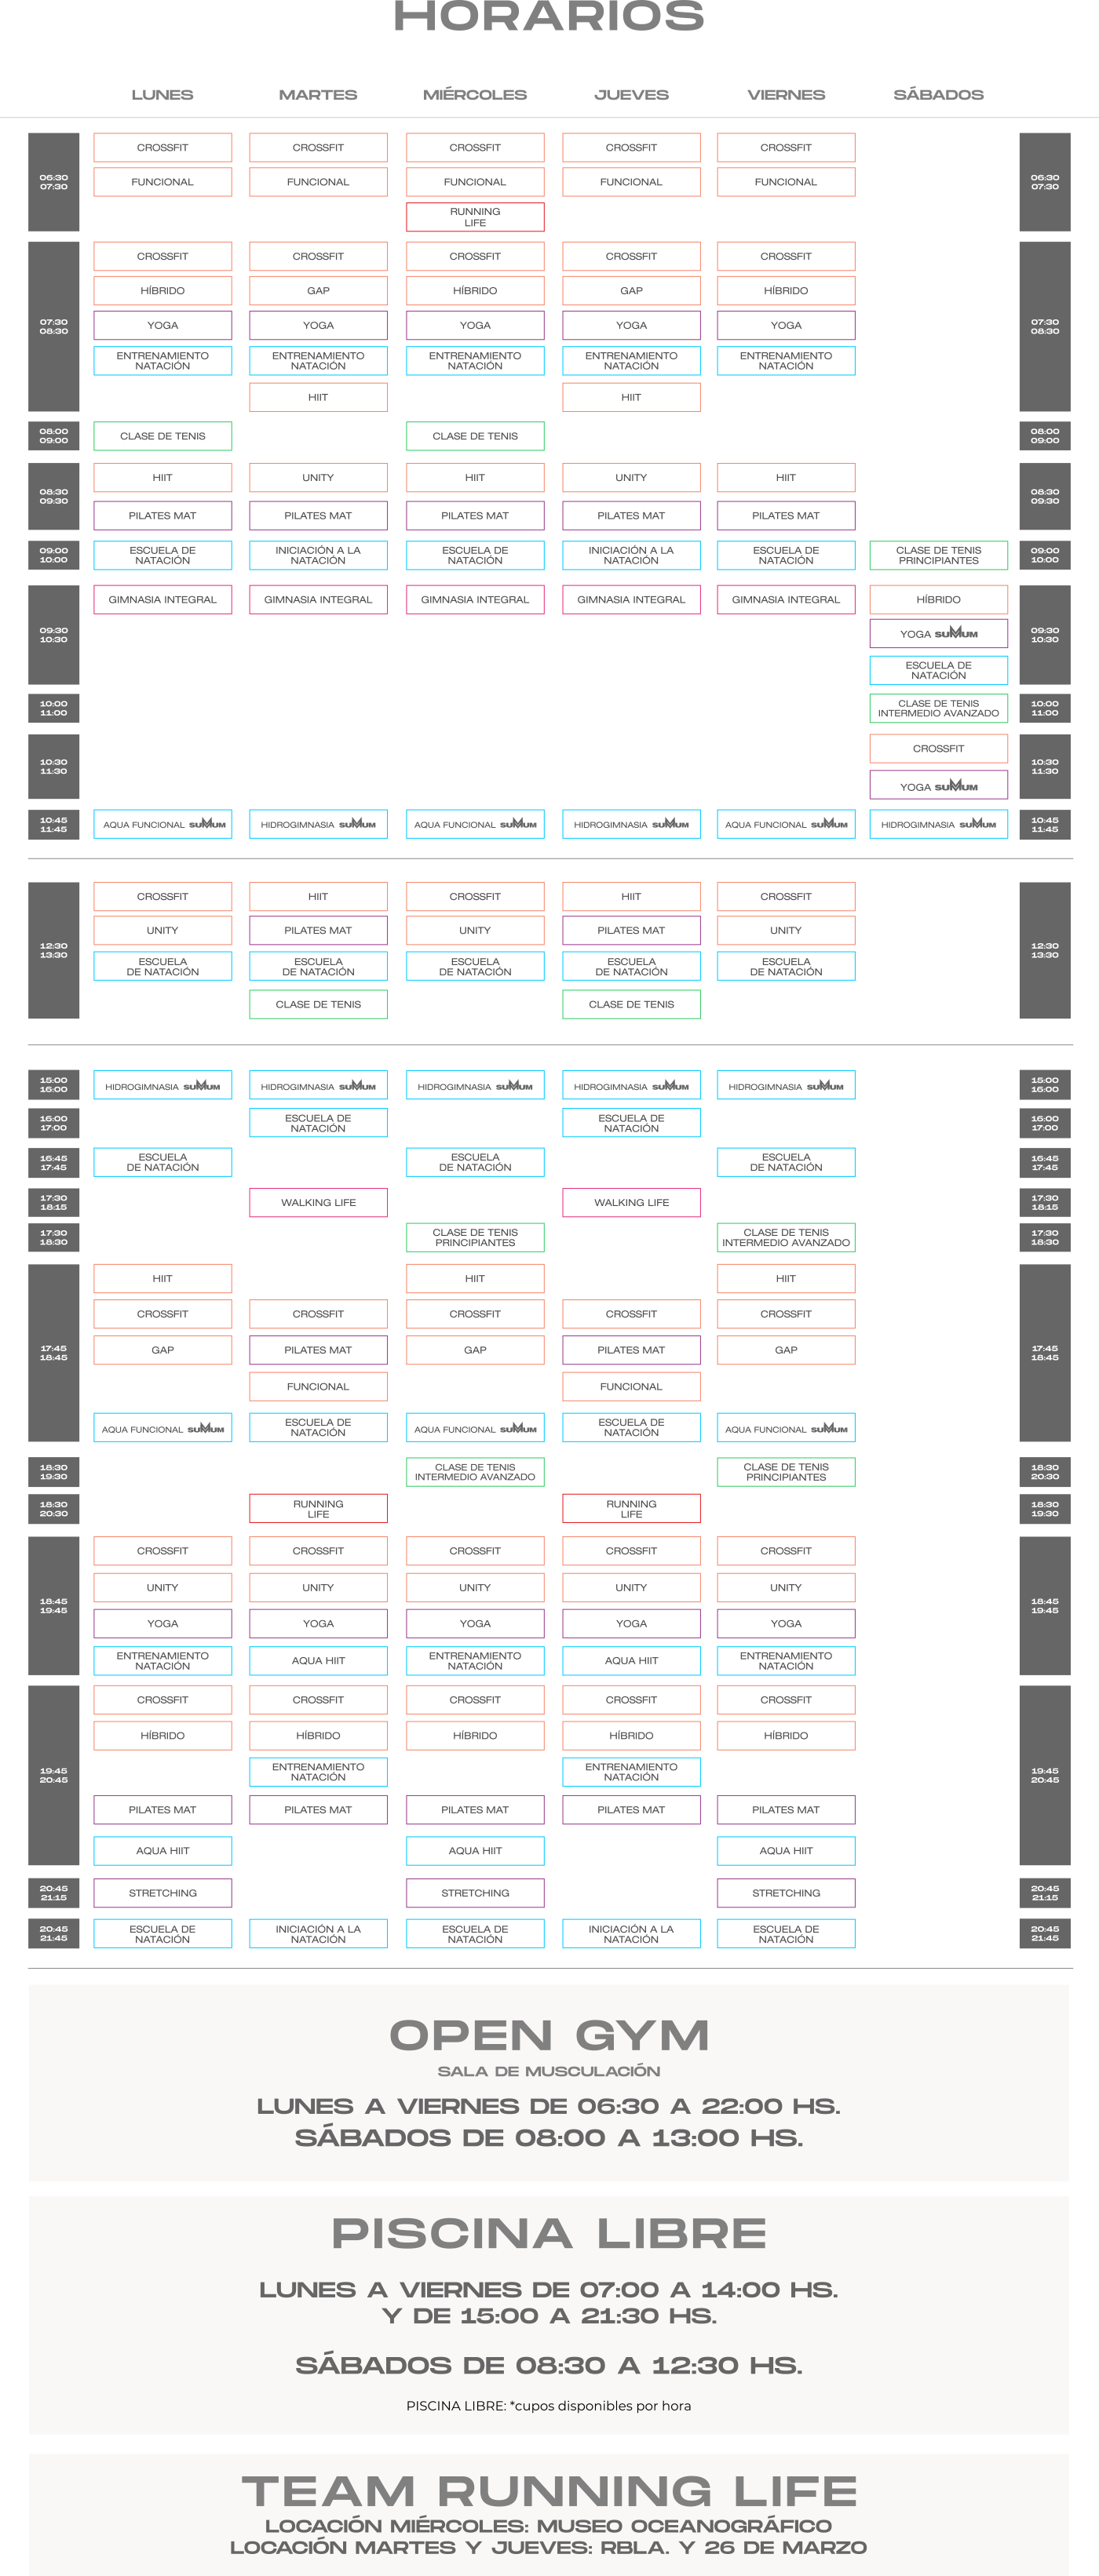Open Friday's Clase de Tenis Intermedio Avanzado
The height and width of the screenshot is (2576, 1099).
pyautogui.click(x=785, y=1237)
